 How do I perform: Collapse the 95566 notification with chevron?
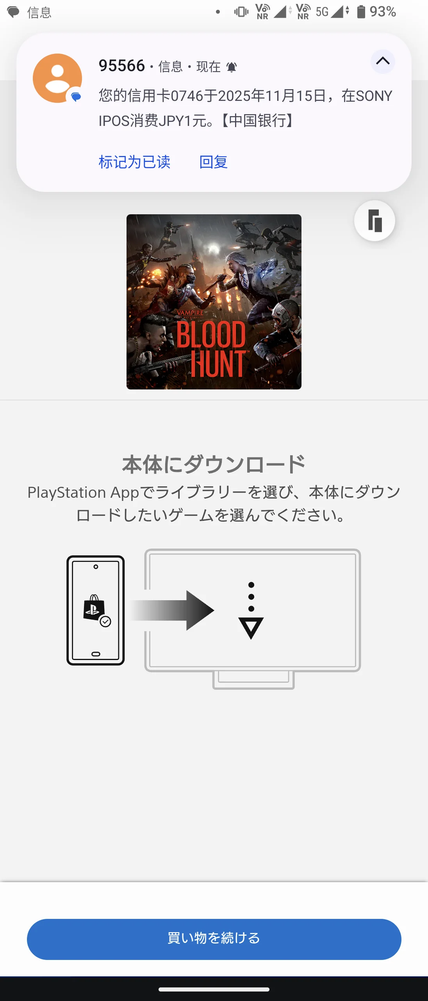[x=383, y=61]
